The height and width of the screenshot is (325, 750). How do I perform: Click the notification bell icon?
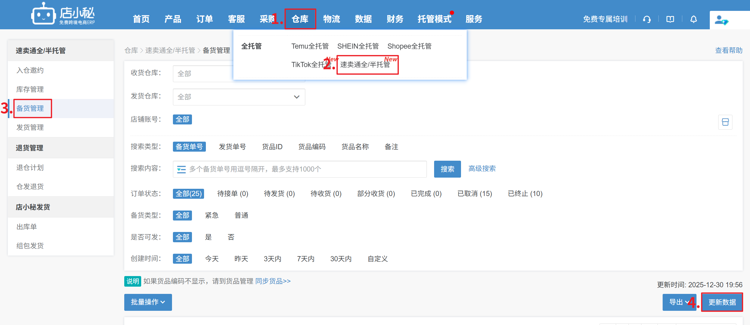[693, 19]
